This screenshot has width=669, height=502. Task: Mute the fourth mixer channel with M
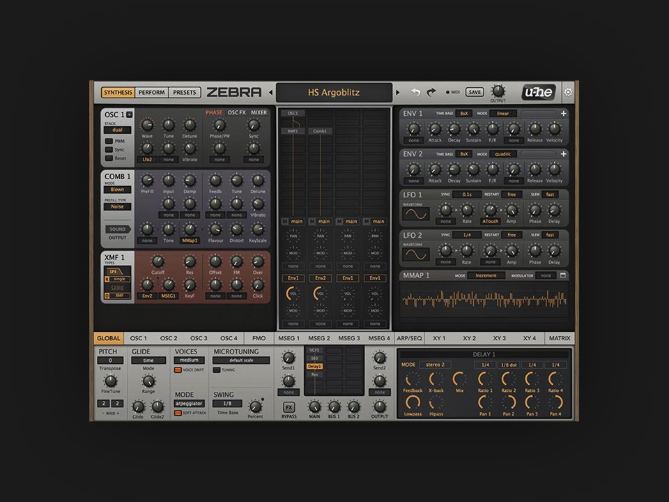(x=367, y=222)
